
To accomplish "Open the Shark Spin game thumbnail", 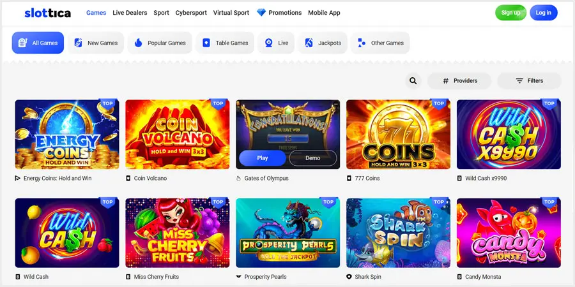I will [398, 233].
